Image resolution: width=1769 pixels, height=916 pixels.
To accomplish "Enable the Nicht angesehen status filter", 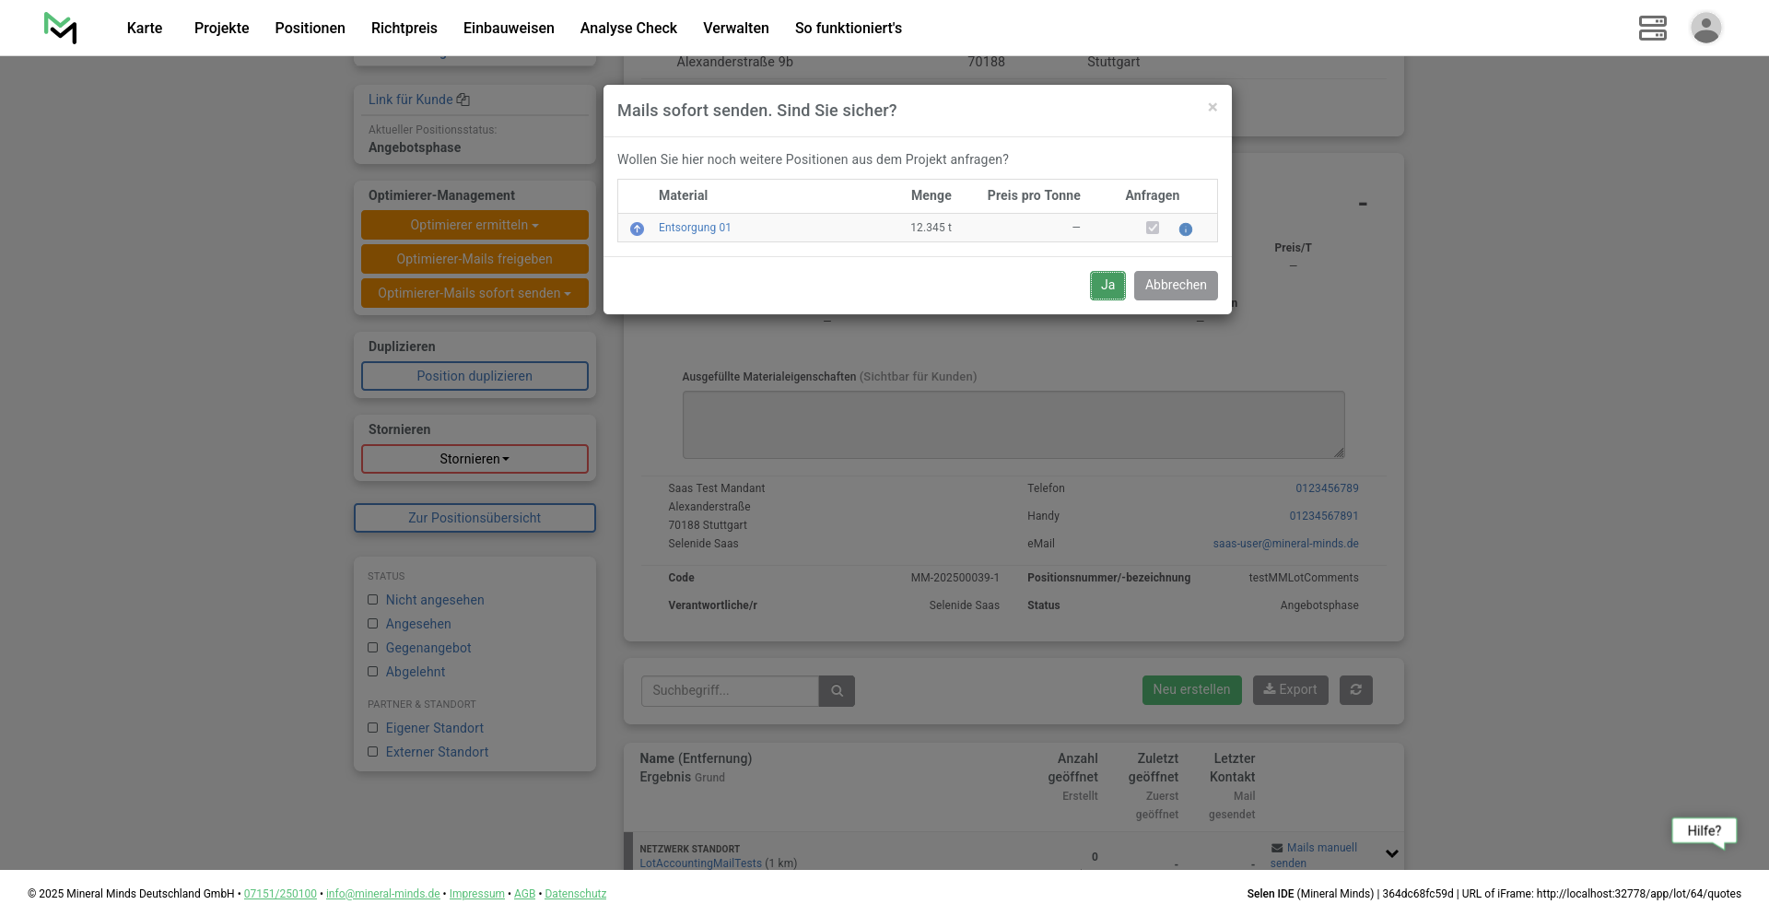I will tap(373, 600).
